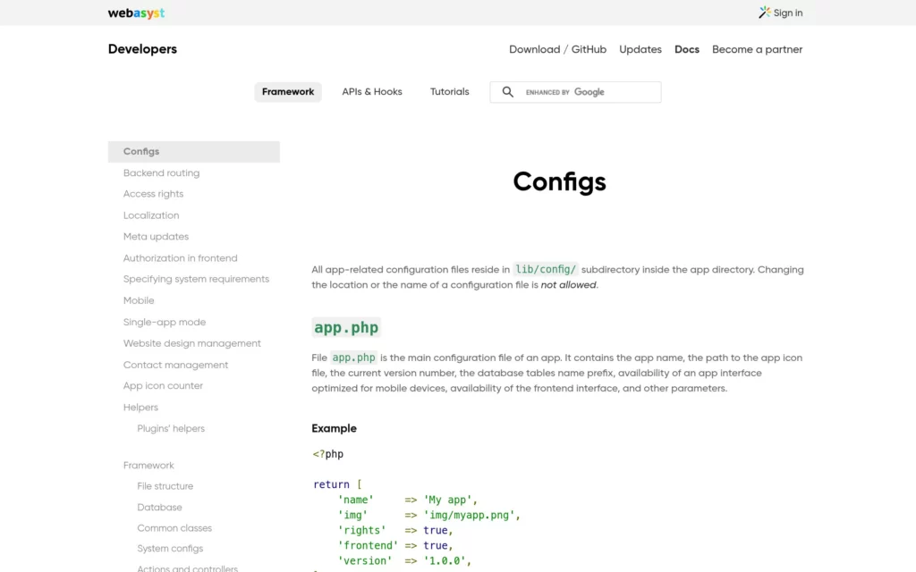Click the italic "not allowed" text
This screenshot has height=572, width=916.
(x=568, y=285)
